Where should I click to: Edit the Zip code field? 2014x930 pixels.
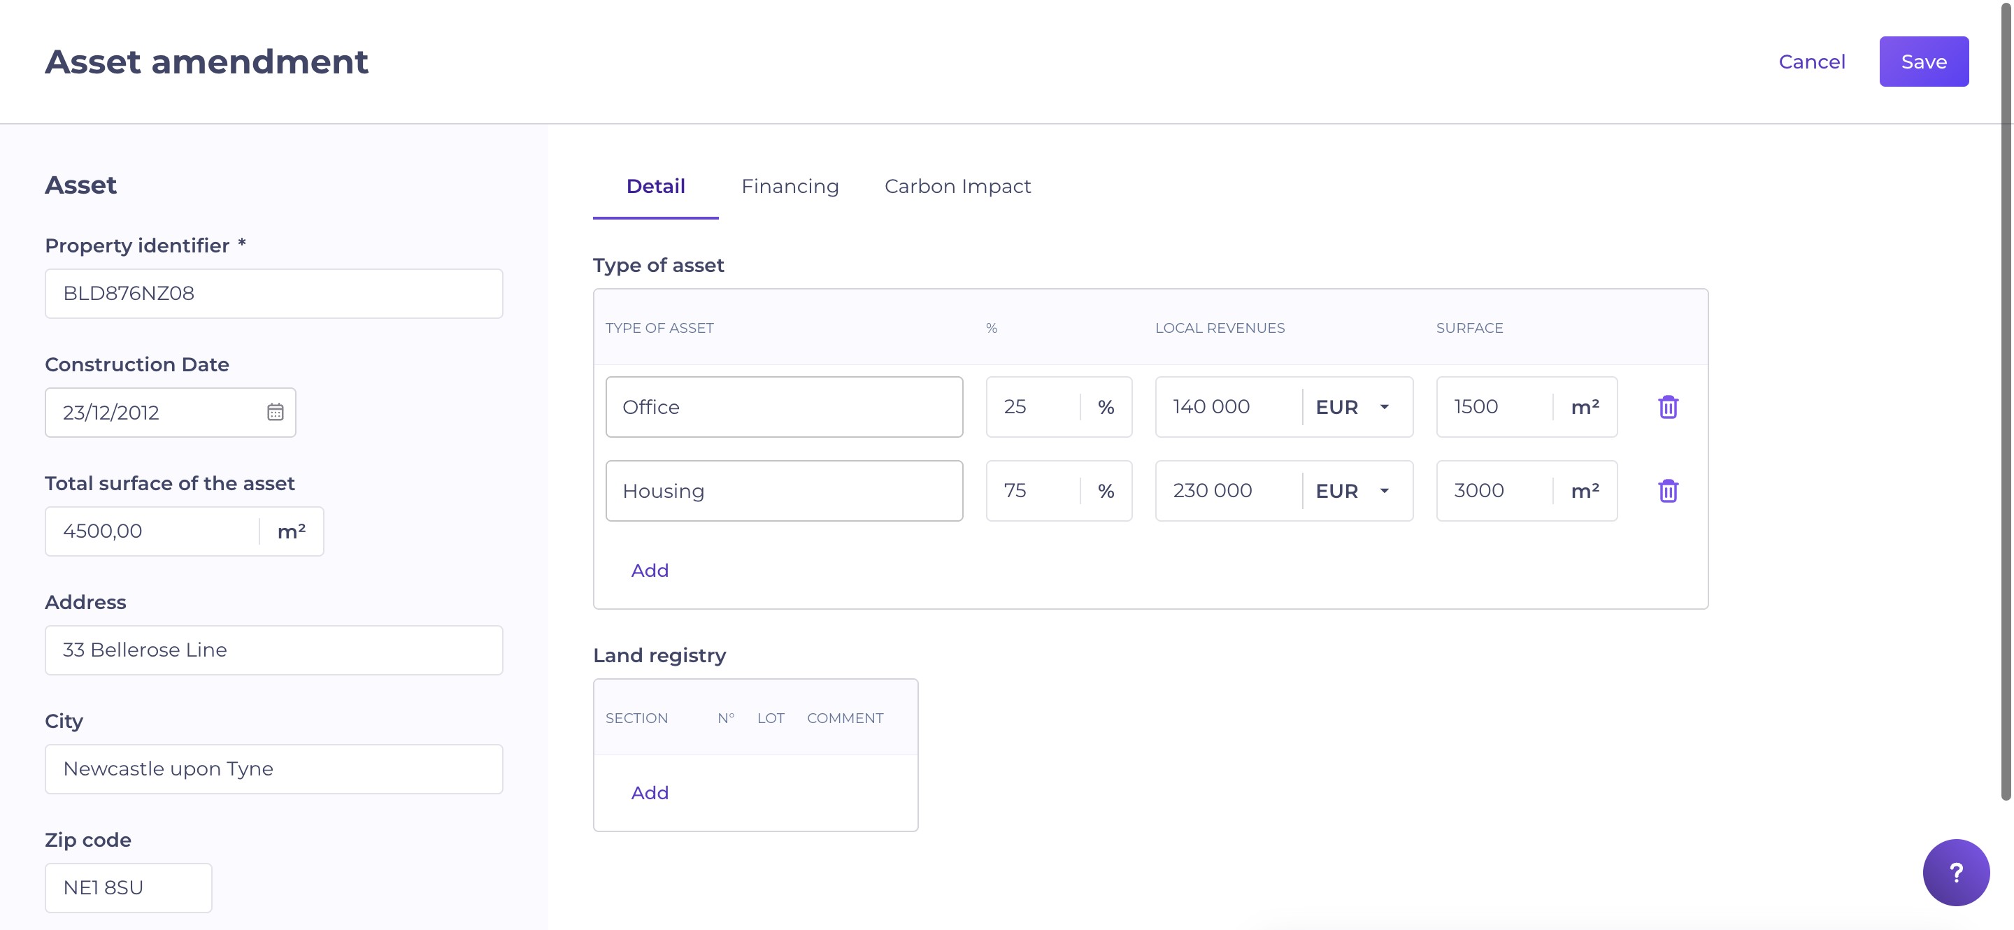pyautogui.click(x=128, y=888)
